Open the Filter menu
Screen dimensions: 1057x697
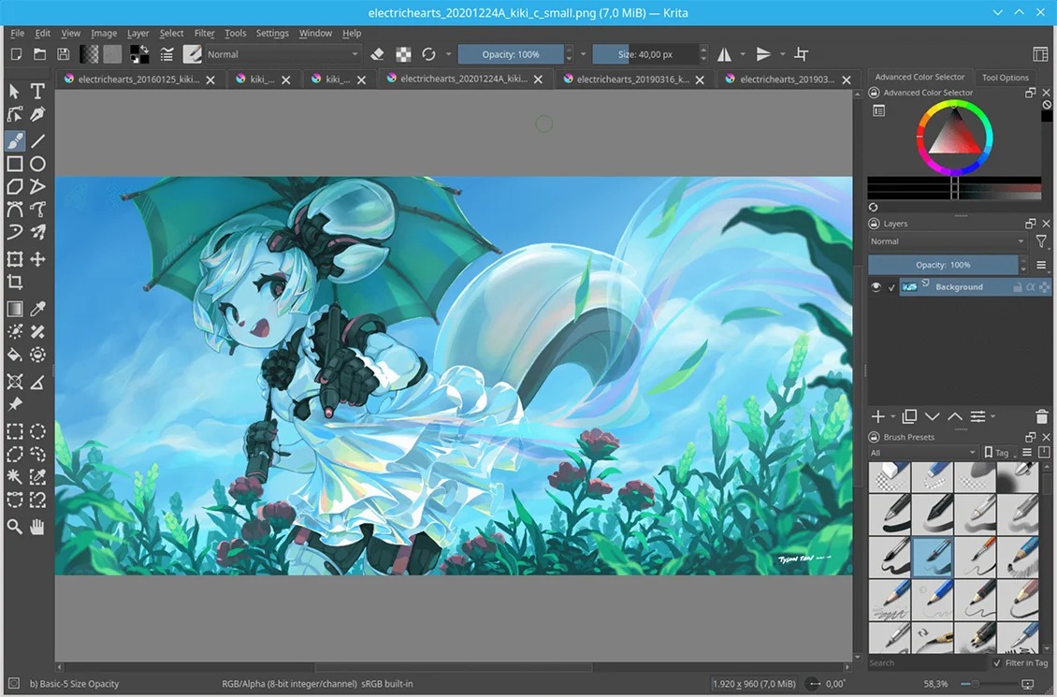pos(204,33)
